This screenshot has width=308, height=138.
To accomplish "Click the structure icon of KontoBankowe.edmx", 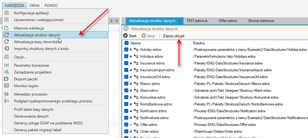I will 136,104.
